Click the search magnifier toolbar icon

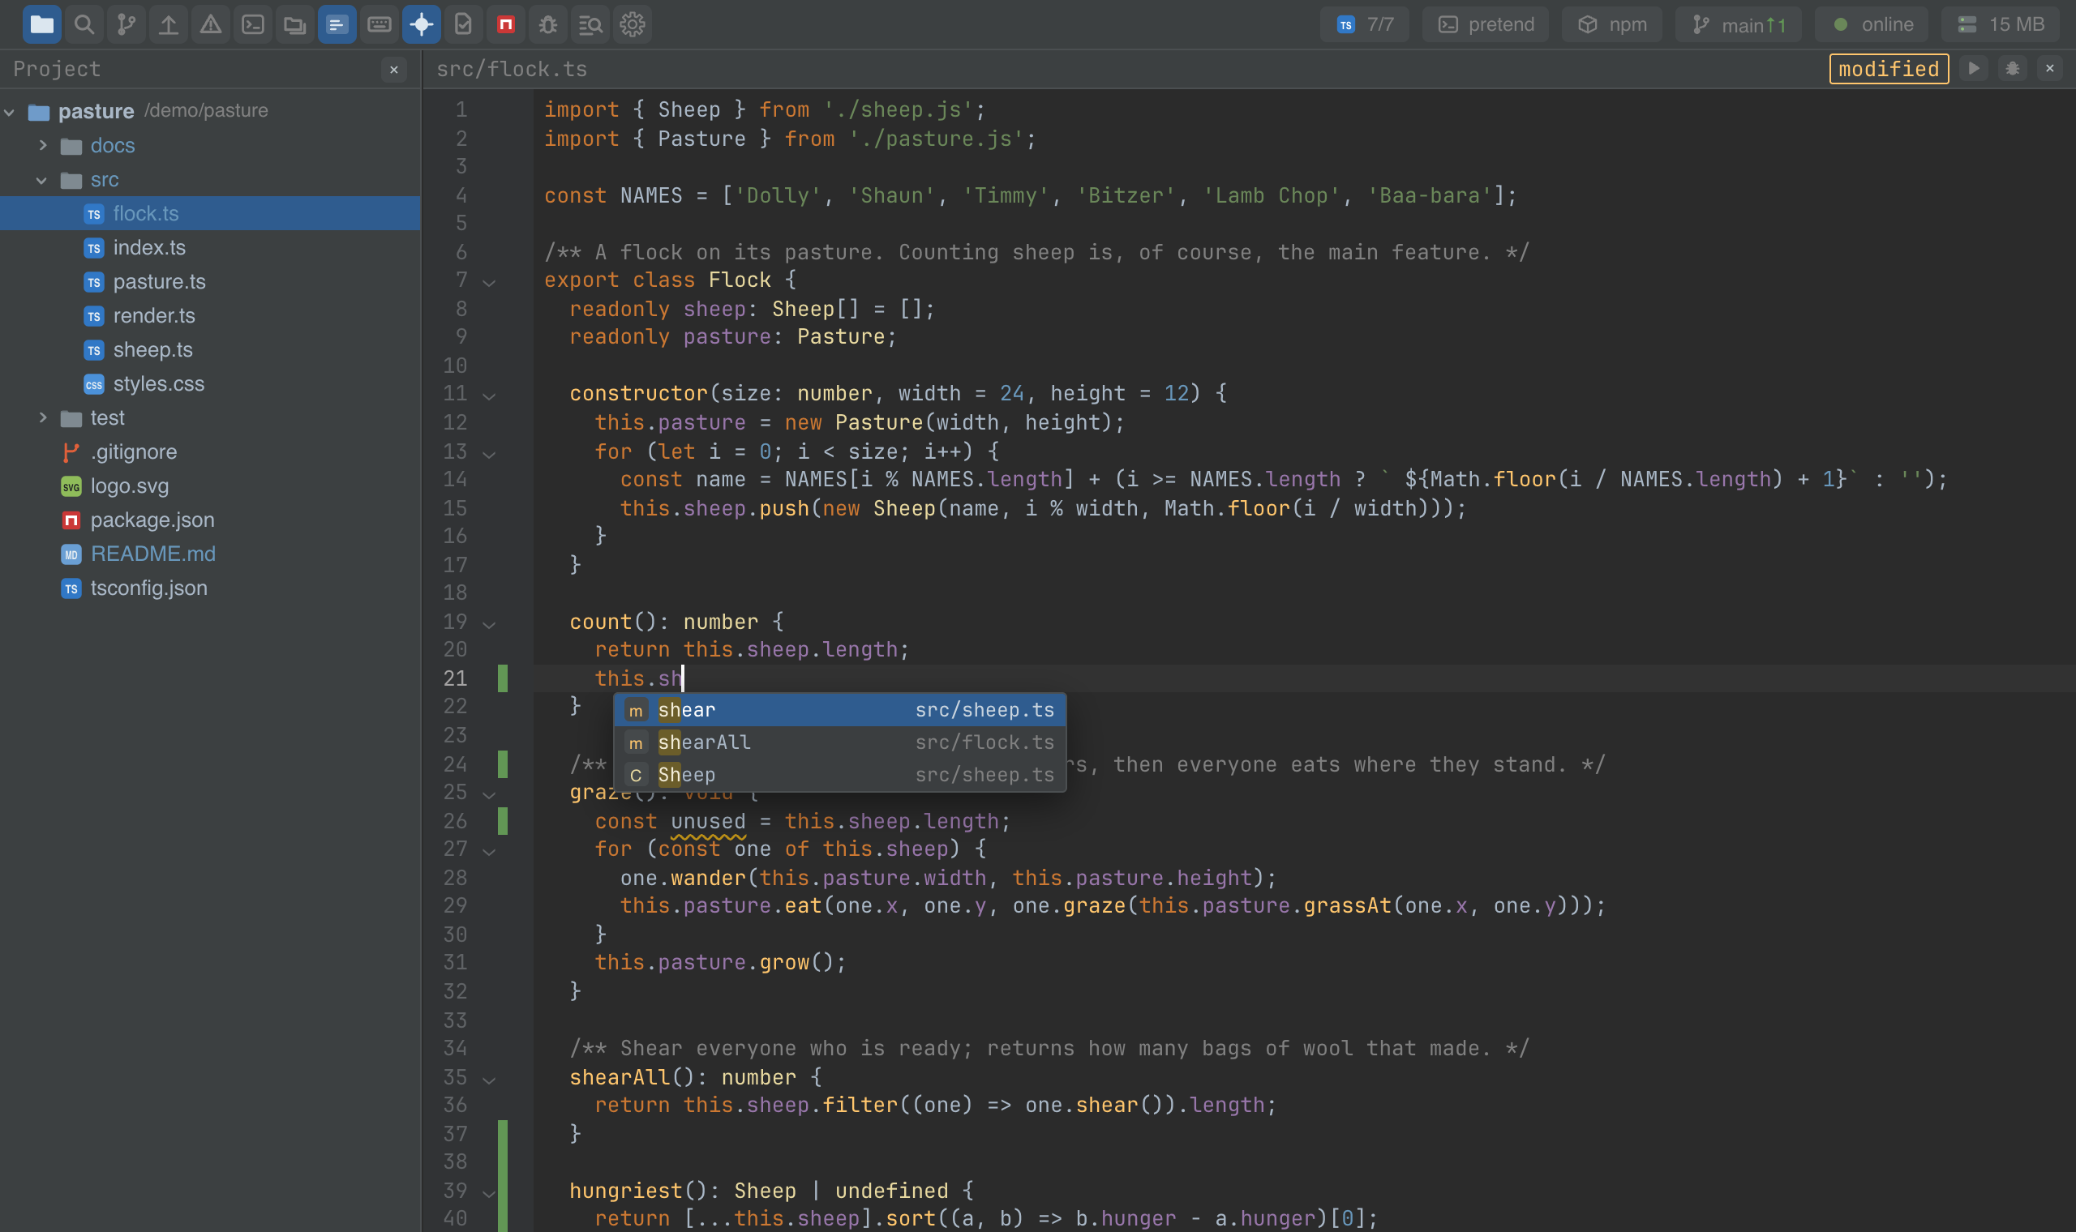click(84, 24)
